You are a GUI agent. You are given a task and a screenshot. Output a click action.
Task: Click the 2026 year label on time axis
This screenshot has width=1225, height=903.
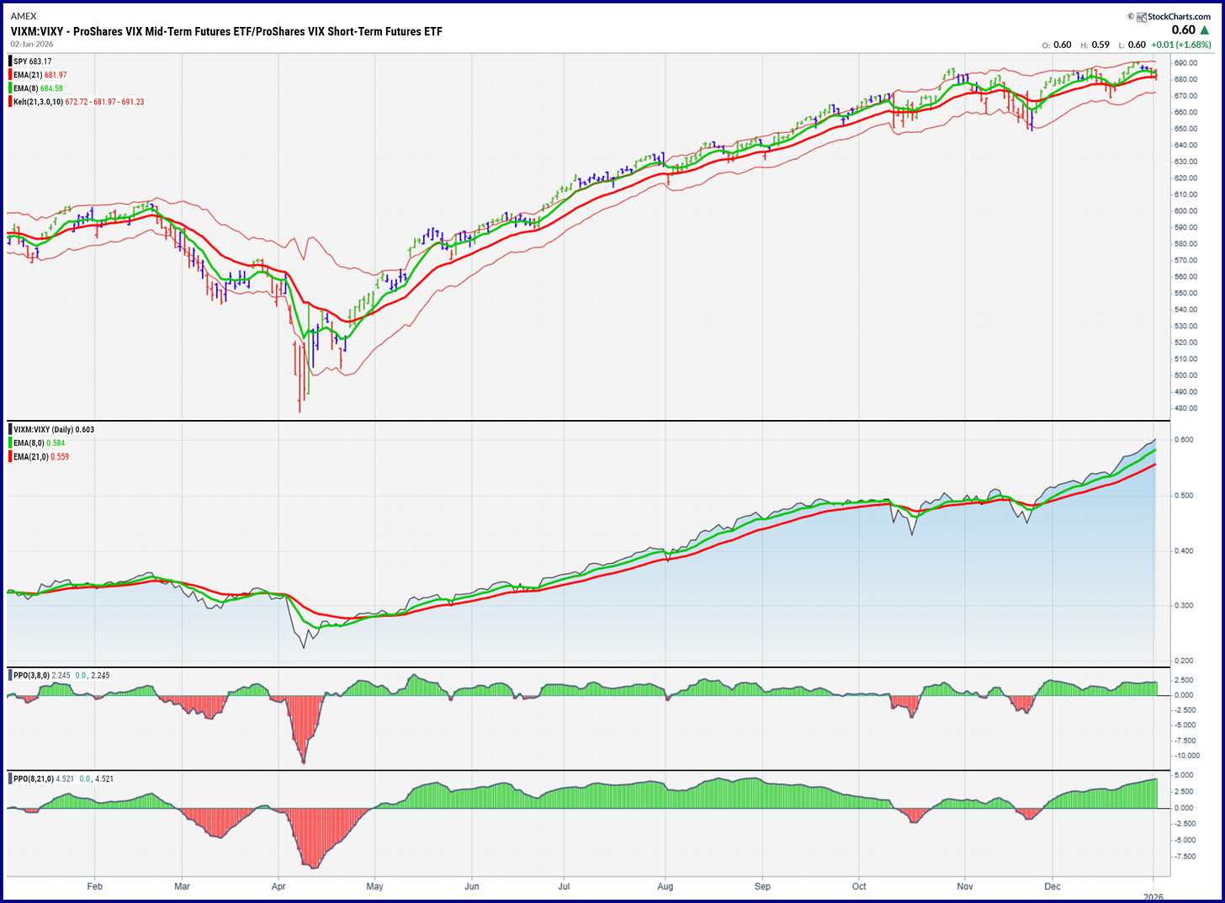click(1153, 897)
